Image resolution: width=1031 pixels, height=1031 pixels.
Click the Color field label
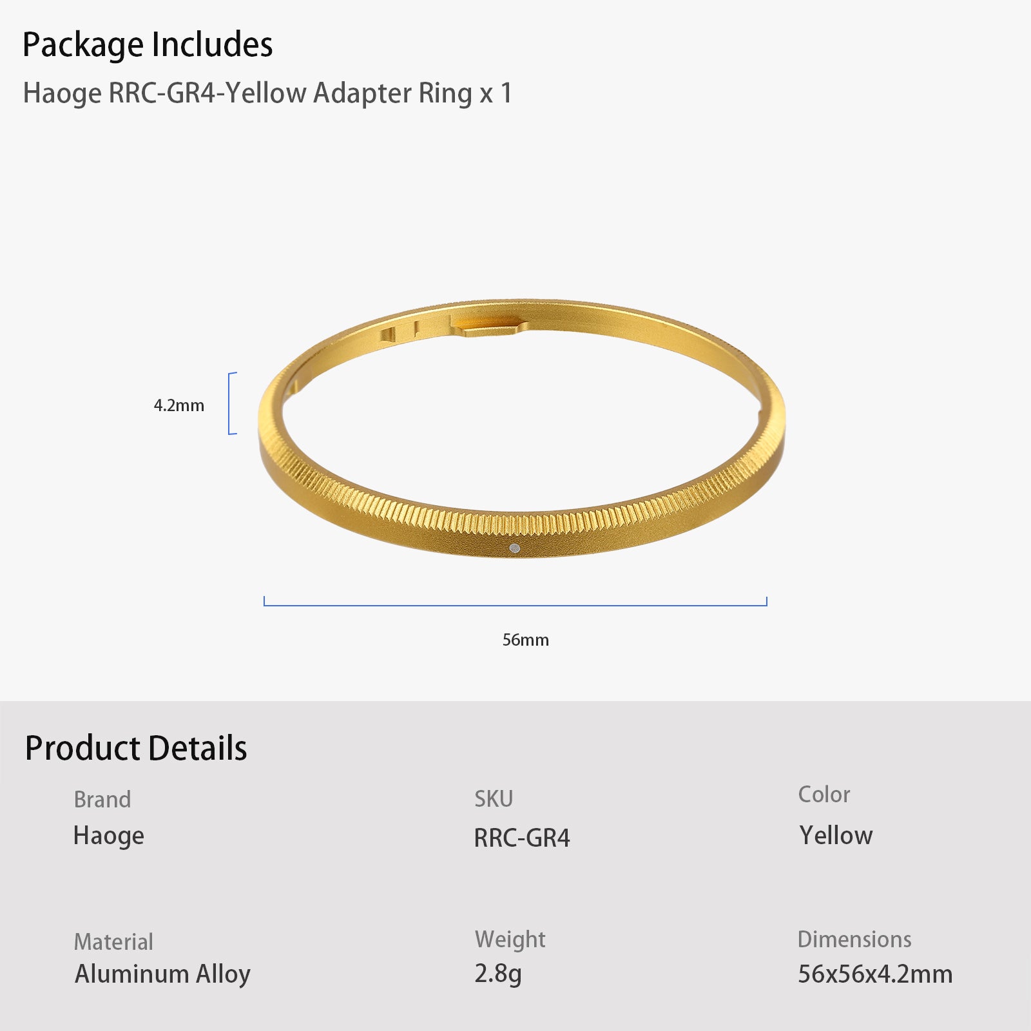[824, 795]
